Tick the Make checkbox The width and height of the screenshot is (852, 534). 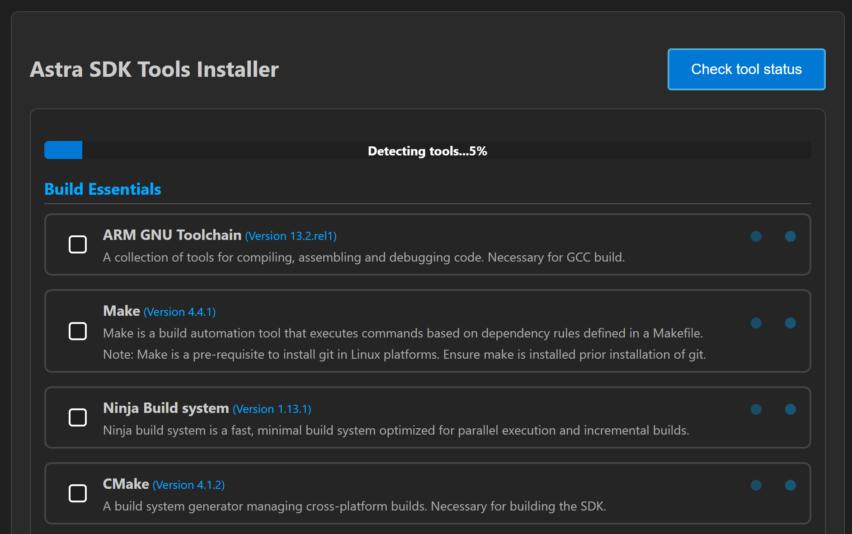click(x=78, y=331)
